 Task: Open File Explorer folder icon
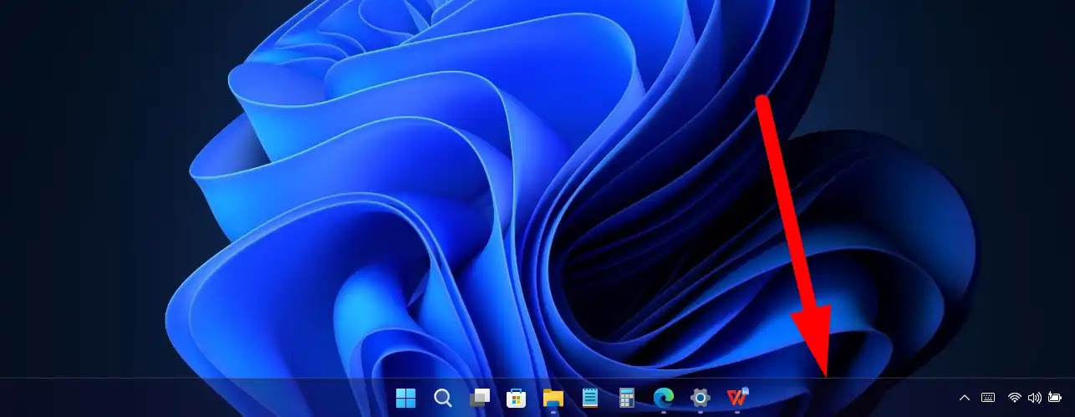553,398
